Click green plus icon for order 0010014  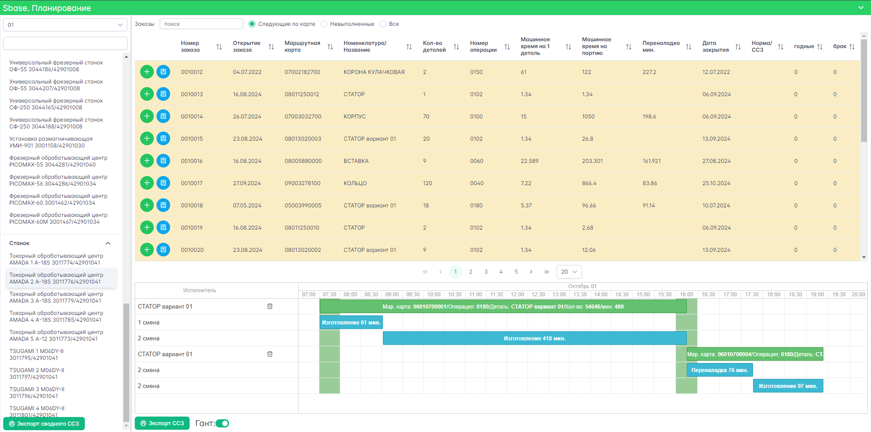pos(147,116)
